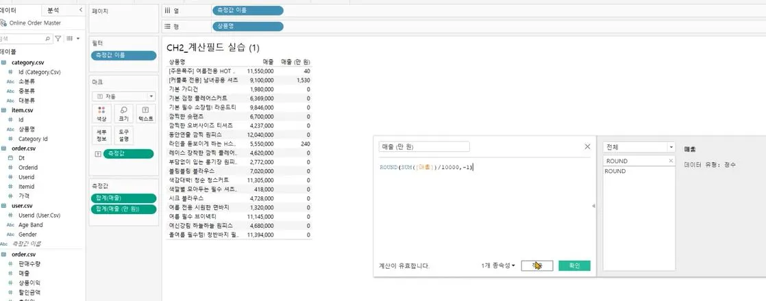Expand the 1개 종속성 dependencies dropdown
Viewport: 766px width, 301px height.
pos(498,265)
